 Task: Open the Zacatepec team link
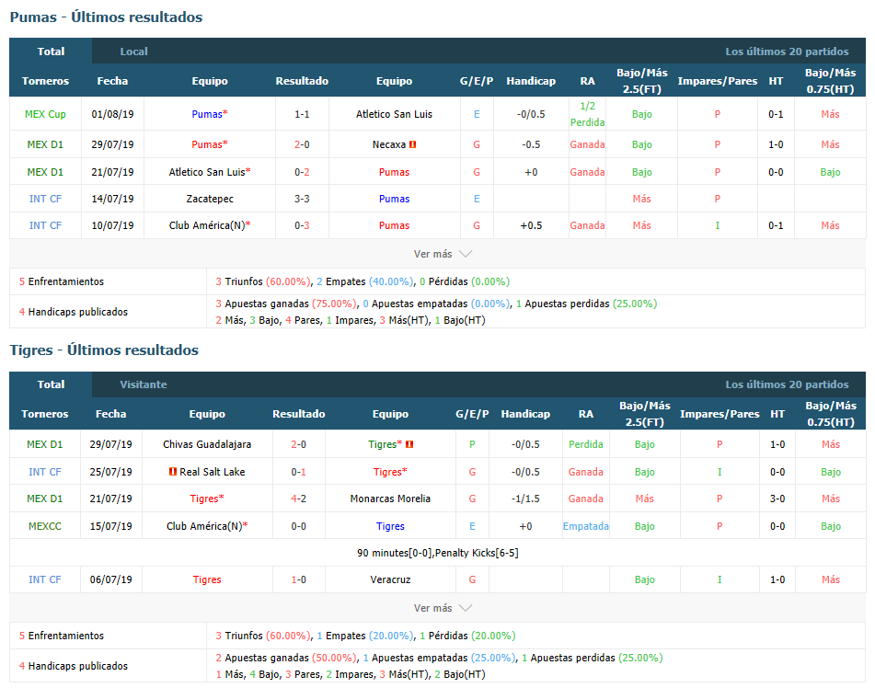click(210, 199)
